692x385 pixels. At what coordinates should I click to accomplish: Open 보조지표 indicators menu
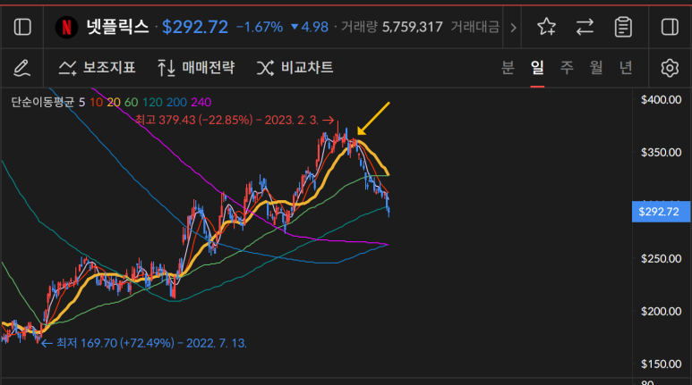coord(97,68)
